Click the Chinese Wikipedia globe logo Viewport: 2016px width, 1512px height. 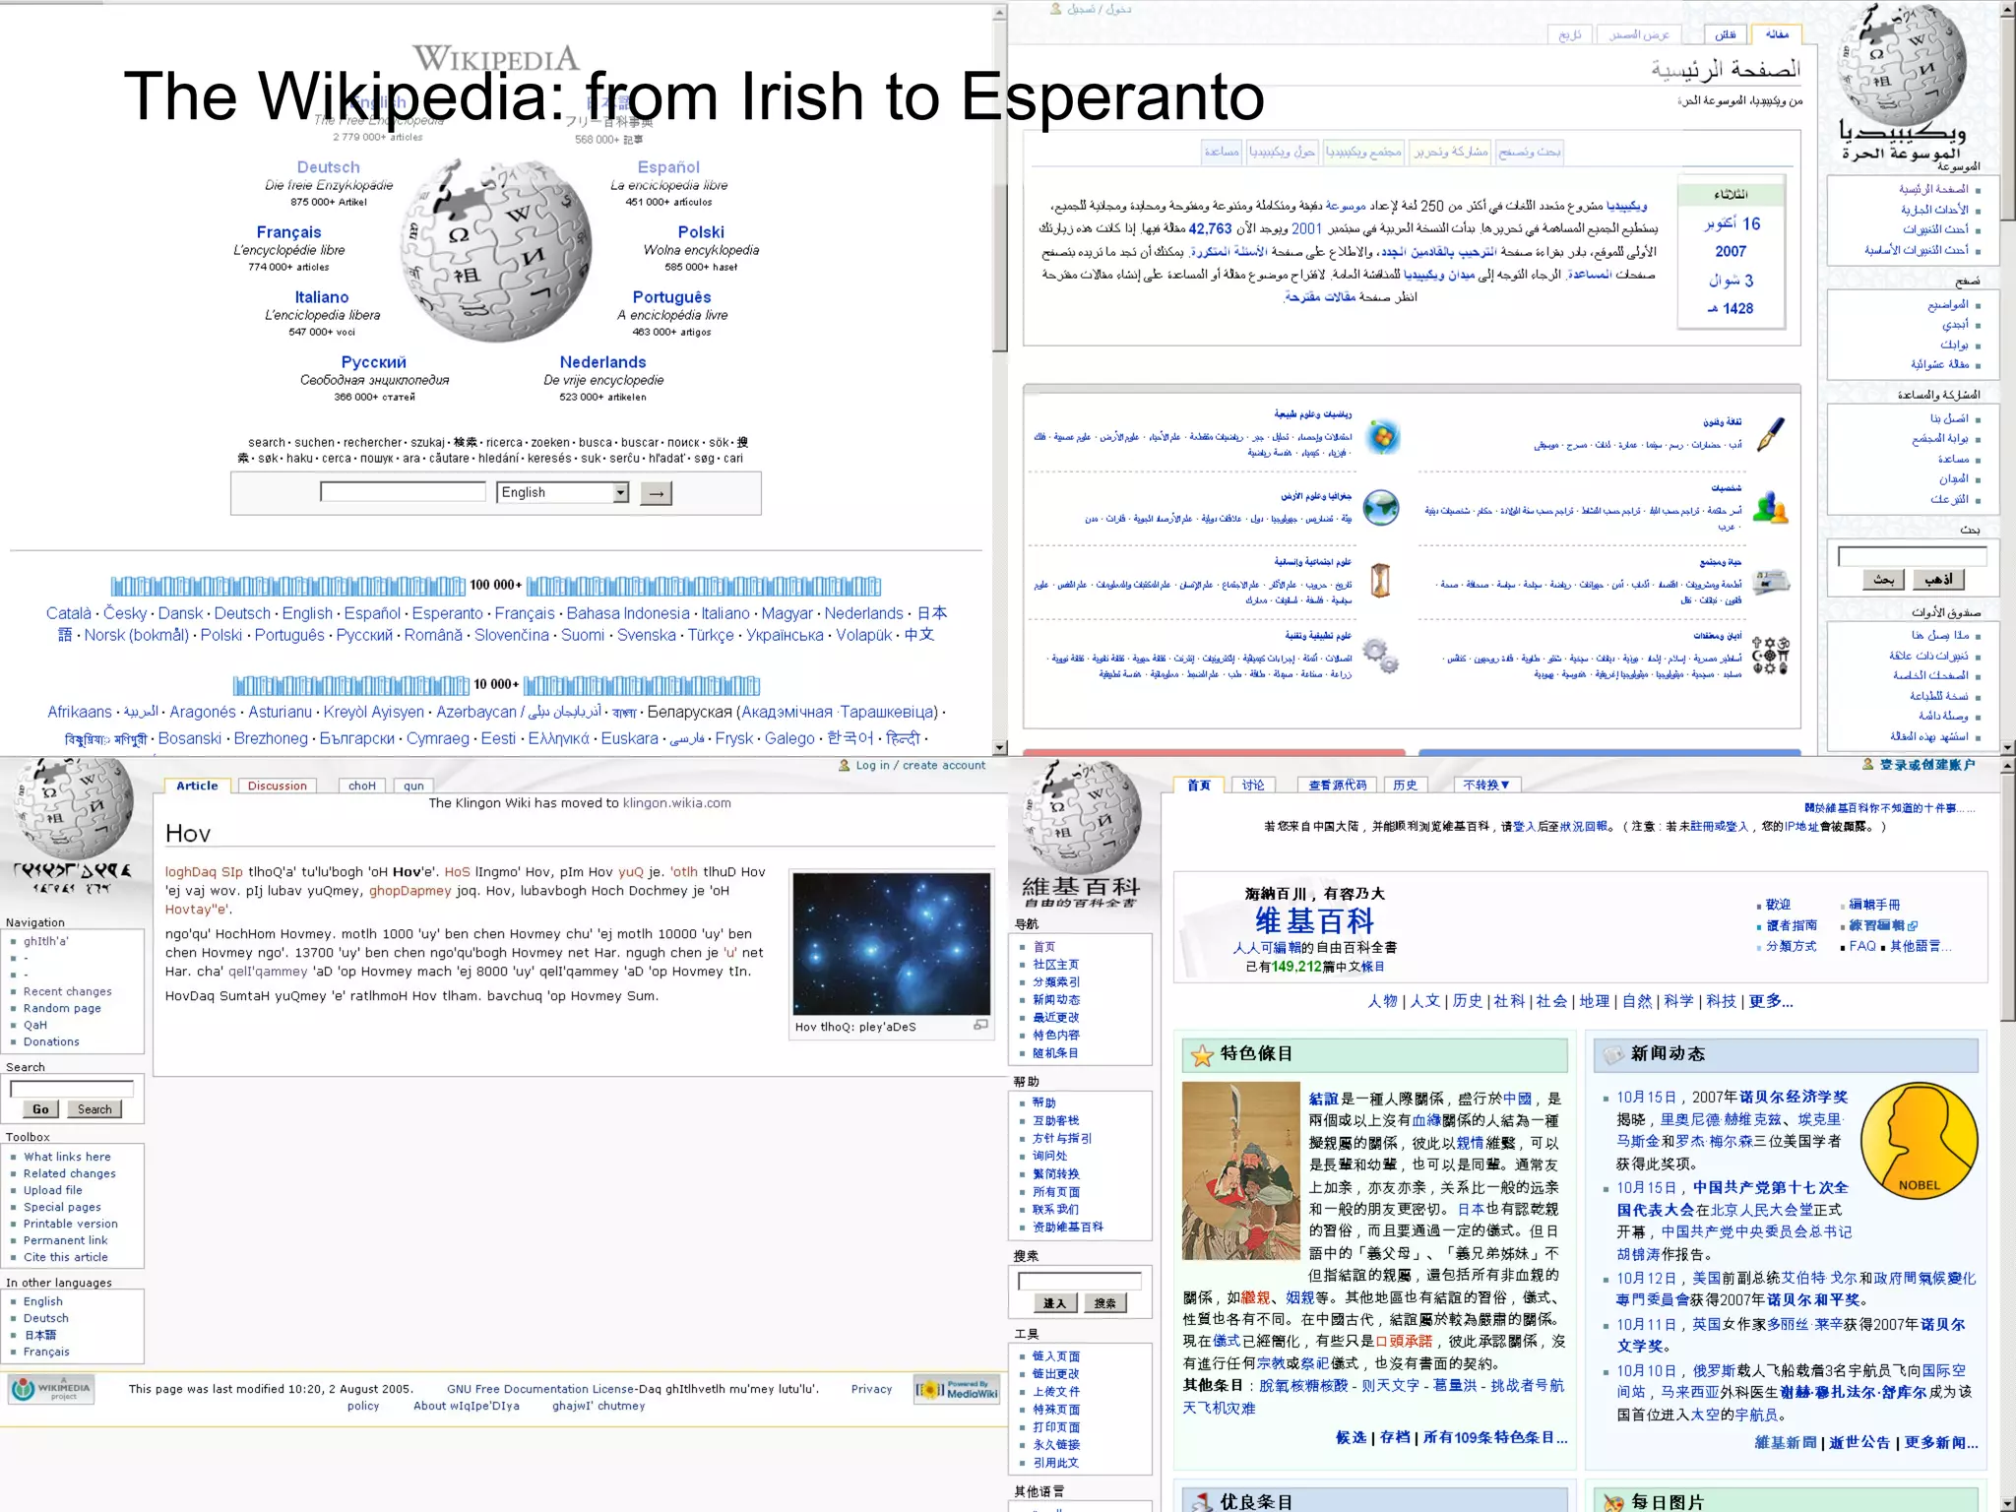pos(1081,815)
